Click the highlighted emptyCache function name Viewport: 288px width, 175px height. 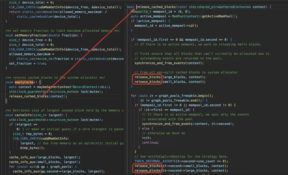(x=24, y=82)
